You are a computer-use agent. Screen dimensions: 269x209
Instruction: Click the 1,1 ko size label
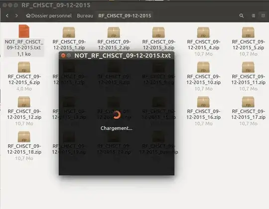coord(24,54)
